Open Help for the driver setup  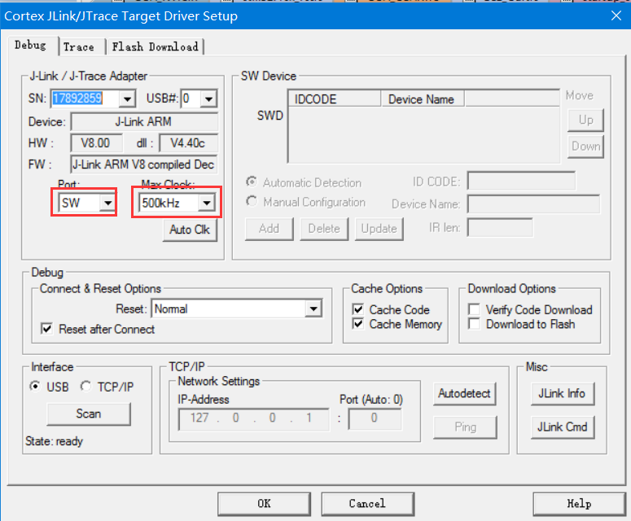pos(579,504)
